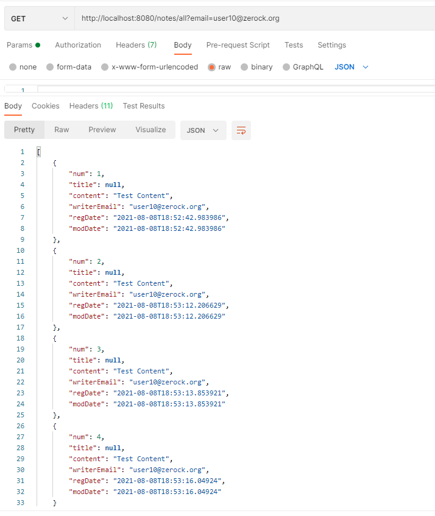Open the Authorization tab
Image resolution: width=435 pixels, height=516 pixels.
coord(78,45)
